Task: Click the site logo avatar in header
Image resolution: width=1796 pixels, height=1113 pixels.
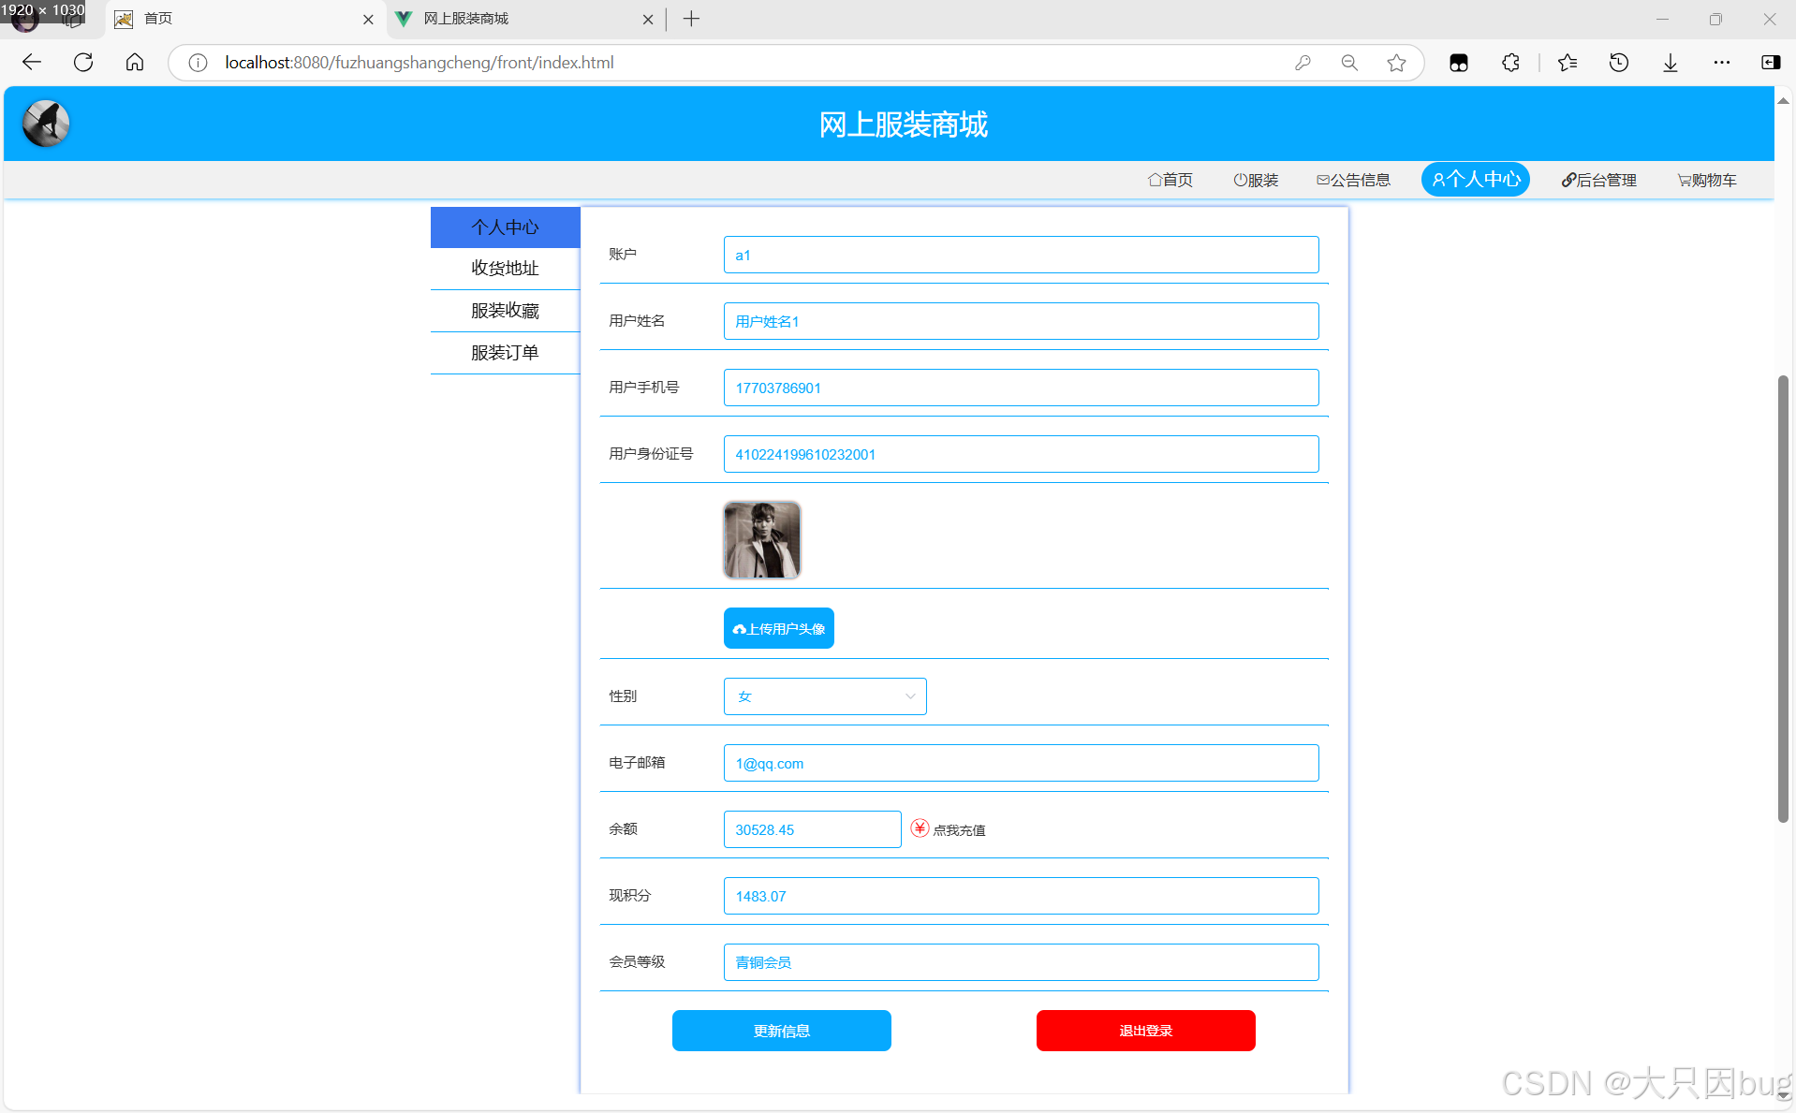Action: coord(46,124)
